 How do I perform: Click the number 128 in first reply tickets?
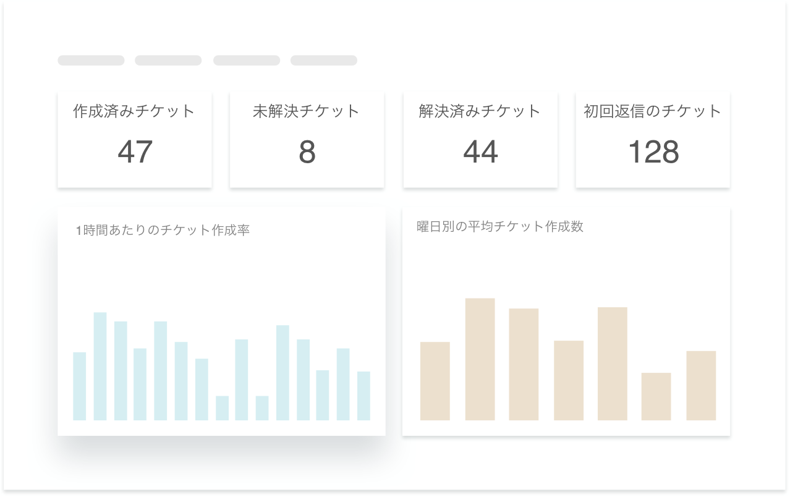tap(653, 152)
